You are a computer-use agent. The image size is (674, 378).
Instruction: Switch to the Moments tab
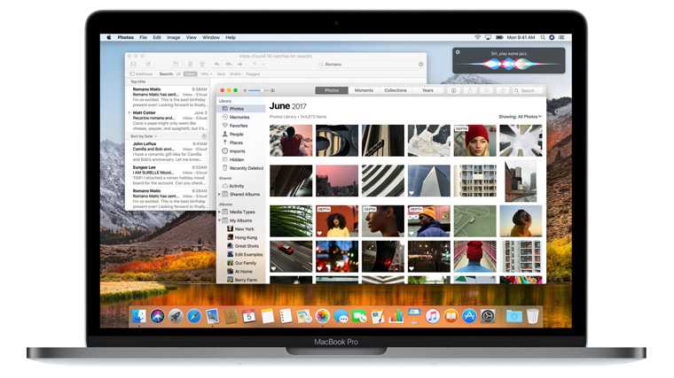[364, 90]
